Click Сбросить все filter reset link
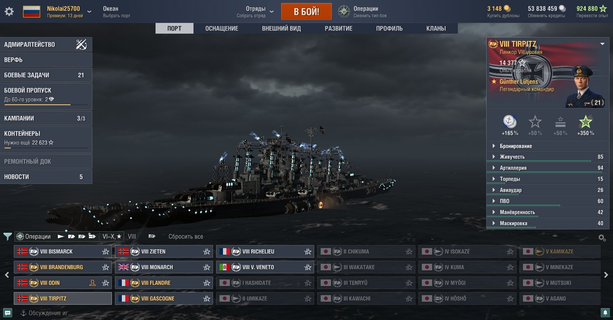 [x=186, y=237]
